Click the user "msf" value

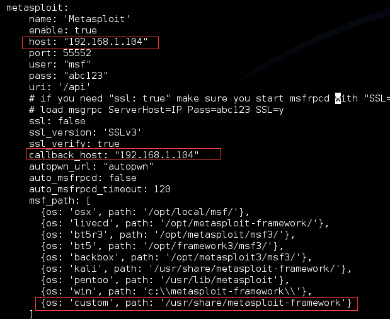click(77, 64)
